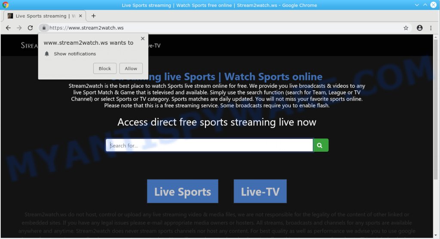This screenshot has height=239, width=440.
Task: Open the Live Sports category button
Action: tap(183, 191)
